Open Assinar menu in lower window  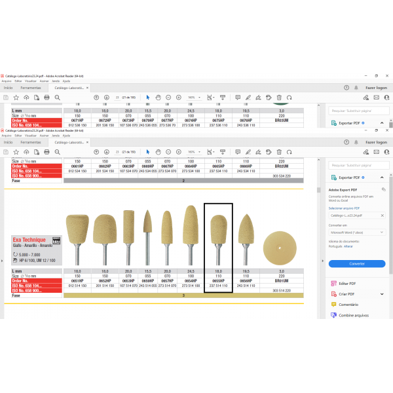44,136
